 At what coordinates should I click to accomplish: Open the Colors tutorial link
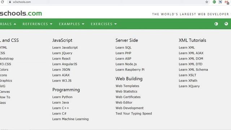click(4, 70)
